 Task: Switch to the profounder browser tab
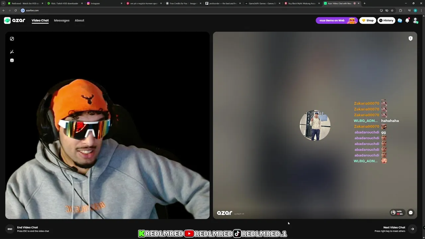pos(223,3)
